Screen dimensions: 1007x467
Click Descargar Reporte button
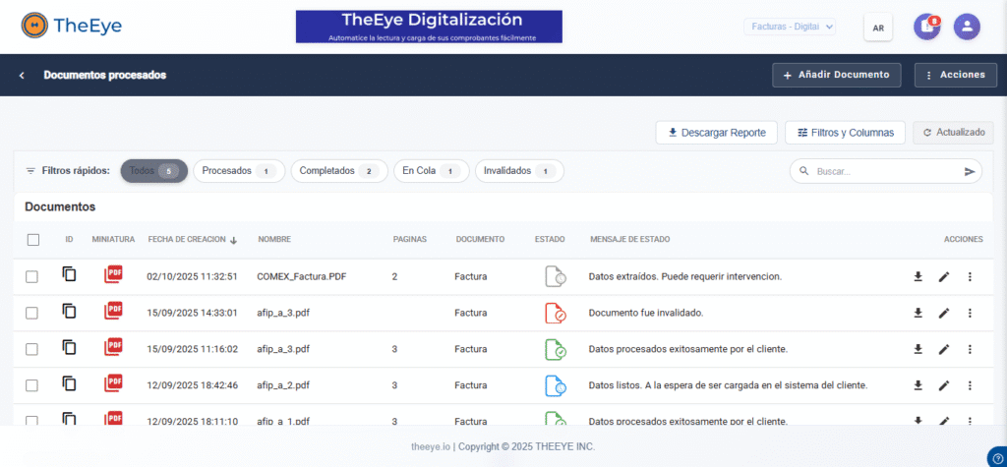[x=717, y=132]
